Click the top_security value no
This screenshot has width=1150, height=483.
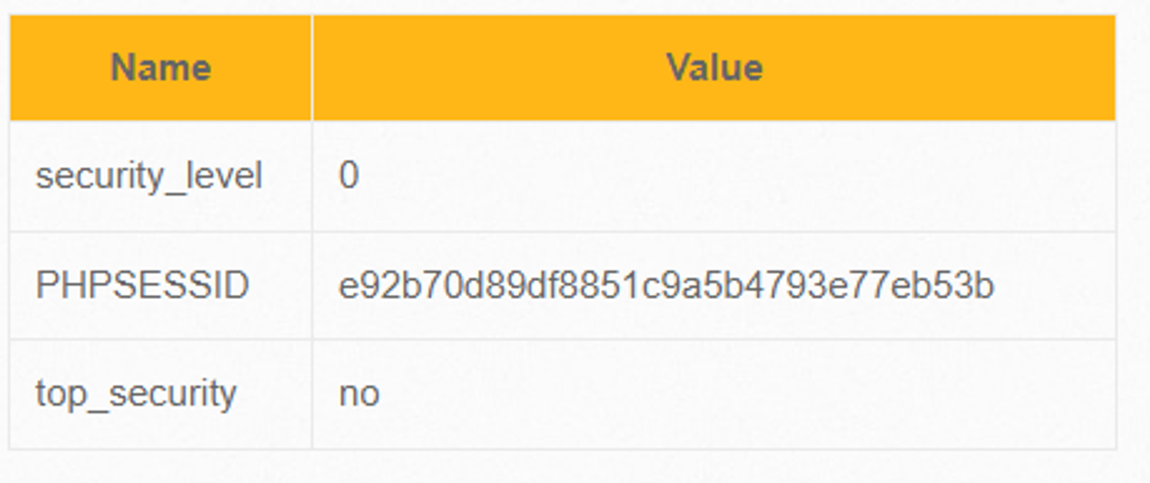click(359, 395)
